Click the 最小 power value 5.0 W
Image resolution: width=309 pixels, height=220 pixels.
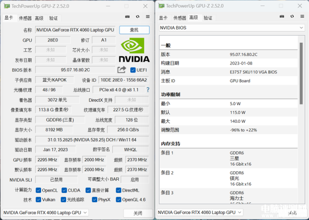[235, 104]
